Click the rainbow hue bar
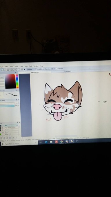The width and height of the screenshot is (111, 197). [17, 81]
